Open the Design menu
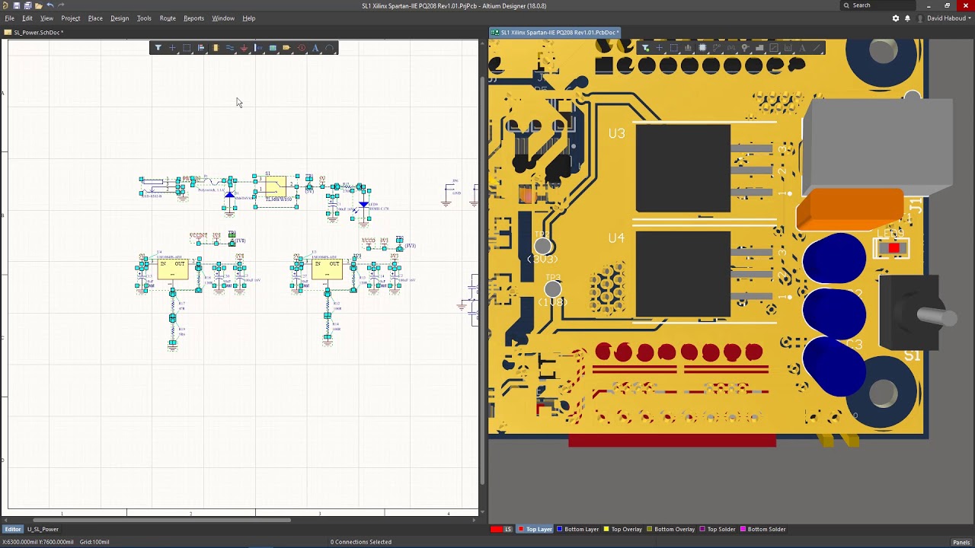975x548 pixels. pyautogui.click(x=120, y=18)
